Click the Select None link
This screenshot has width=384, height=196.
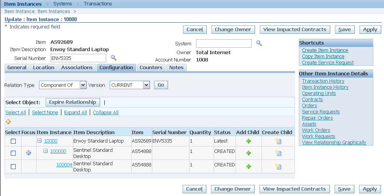pos(45,112)
